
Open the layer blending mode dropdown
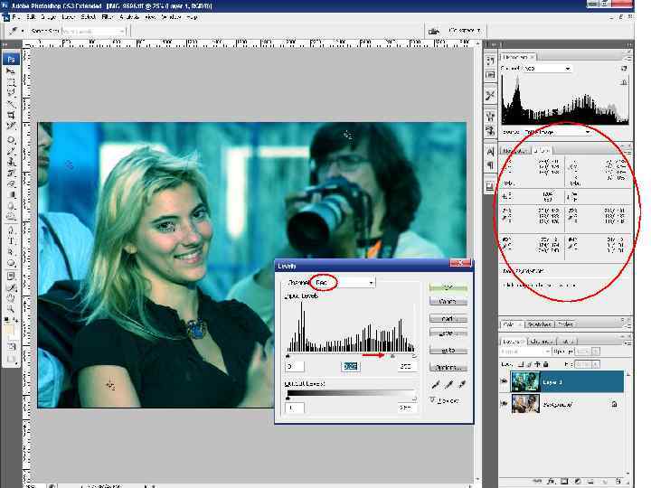pyautogui.click(x=523, y=351)
